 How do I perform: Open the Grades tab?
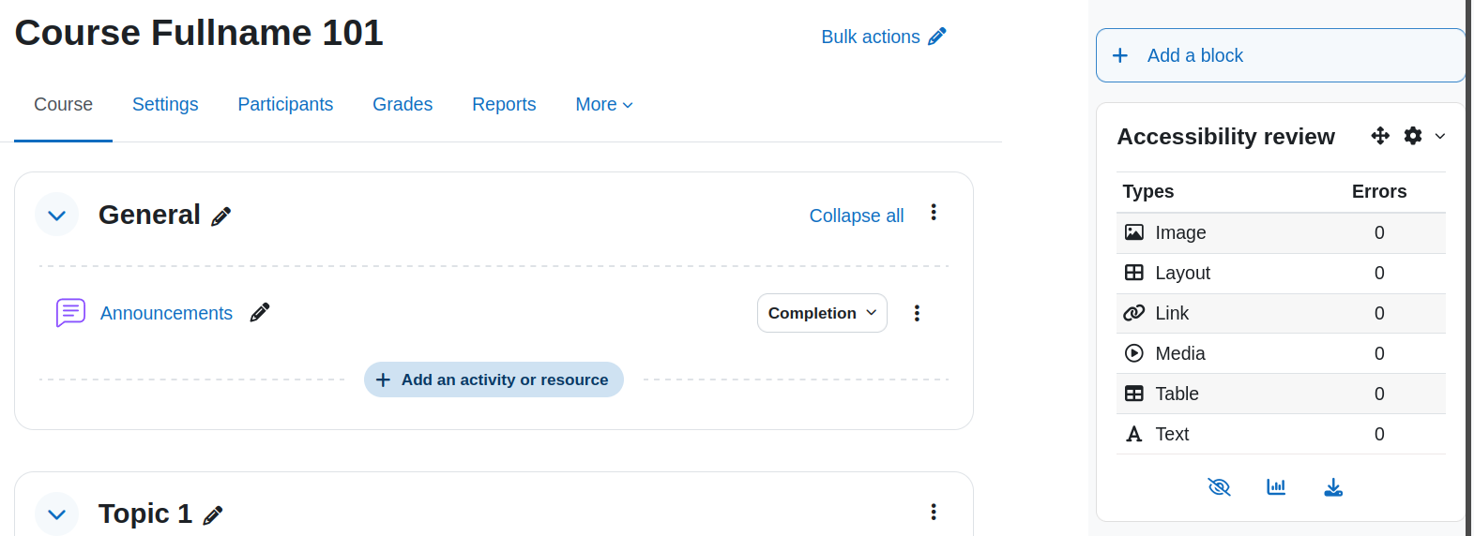click(403, 104)
